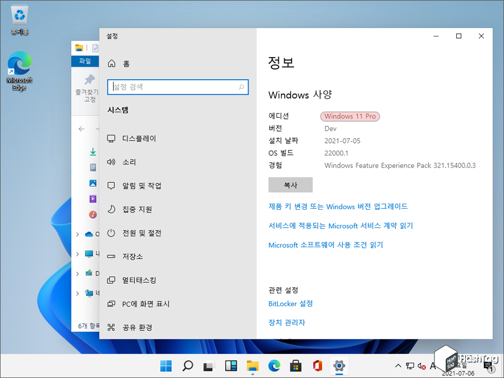504x378 pixels.
Task: Open the 파일 menu in File Explorer
Action: [85, 62]
